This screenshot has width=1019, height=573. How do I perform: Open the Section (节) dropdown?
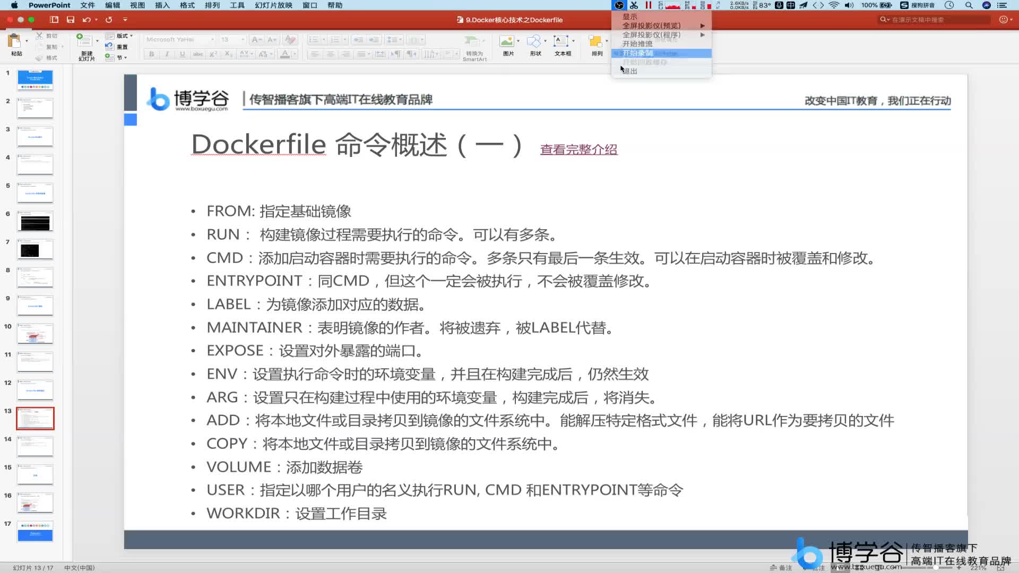pyautogui.click(x=116, y=58)
